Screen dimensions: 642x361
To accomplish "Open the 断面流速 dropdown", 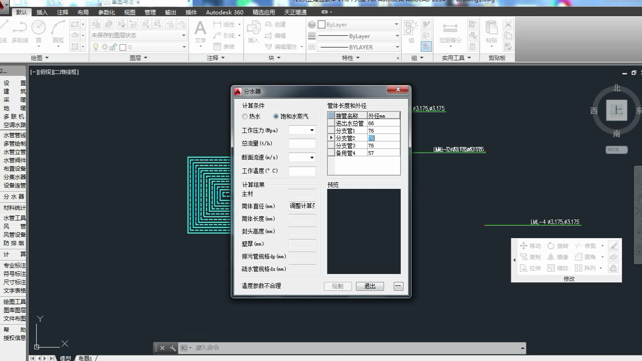I will point(312,157).
